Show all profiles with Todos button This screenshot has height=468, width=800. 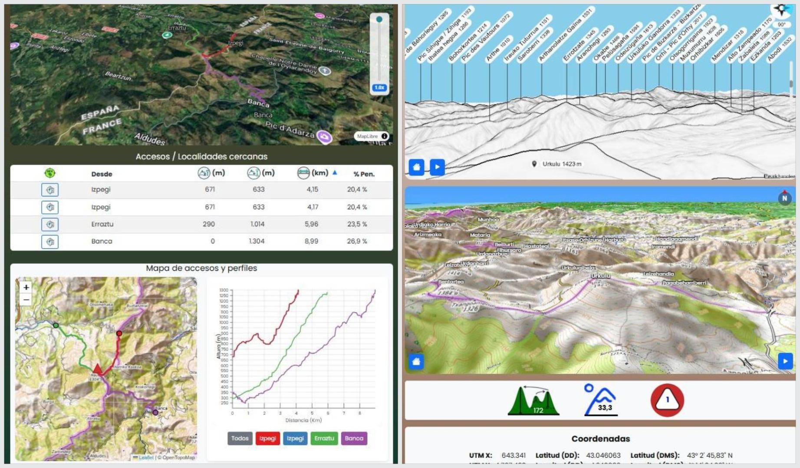pyautogui.click(x=240, y=439)
